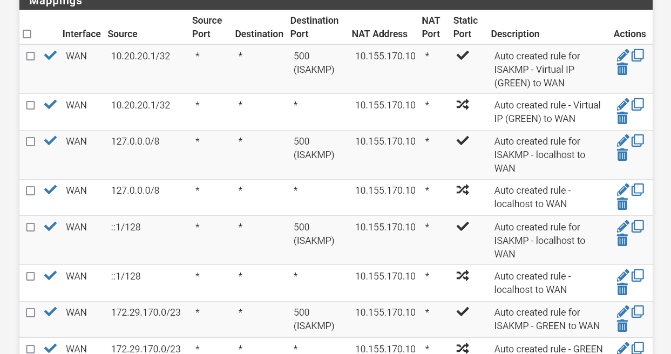Copy the ISAKMP localhost 127.0.0.0/8 mapping
This screenshot has width=671, height=354.
[638, 140]
